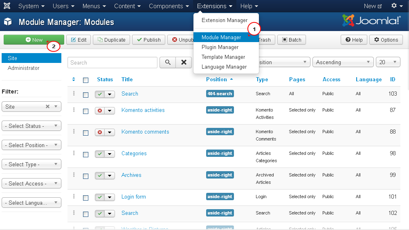Click the Edit toolbar button
This screenshot has height=230, width=409.
coord(79,40)
